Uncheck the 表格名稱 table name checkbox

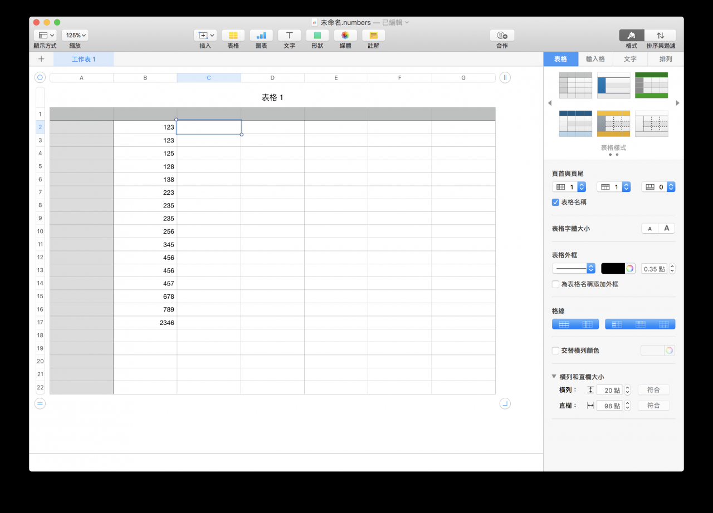click(555, 203)
